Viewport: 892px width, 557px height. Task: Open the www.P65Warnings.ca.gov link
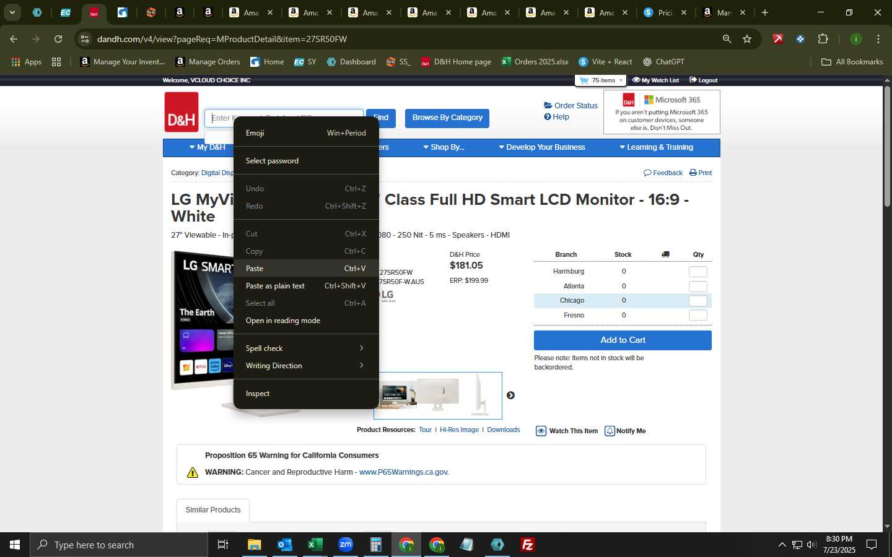pos(403,472)
